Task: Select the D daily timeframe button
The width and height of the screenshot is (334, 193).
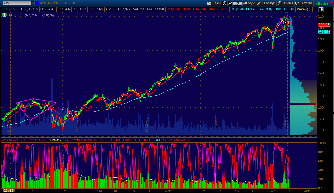Action: tap(237, 3)
